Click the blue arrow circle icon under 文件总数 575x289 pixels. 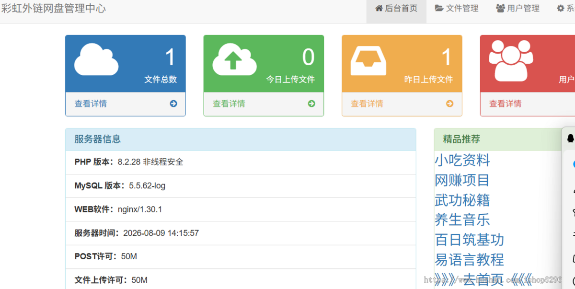[x=173, y=104]
